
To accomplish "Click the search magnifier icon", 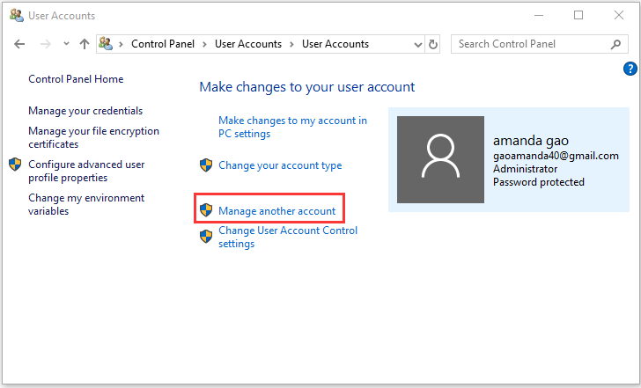I will (x=615, y=44).
